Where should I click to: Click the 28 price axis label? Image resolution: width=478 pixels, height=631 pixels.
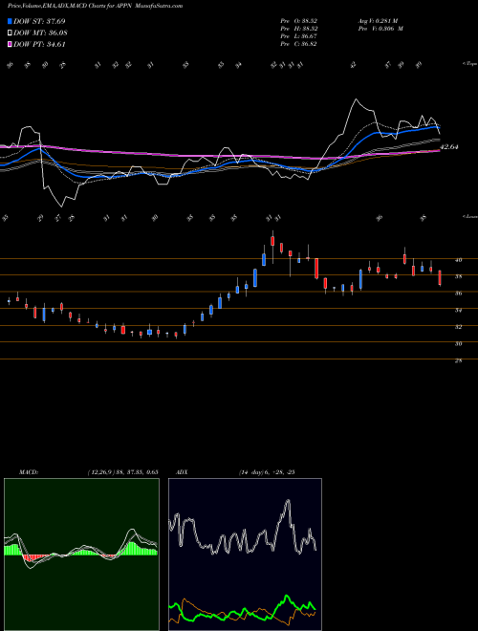(x=458, y=361)
